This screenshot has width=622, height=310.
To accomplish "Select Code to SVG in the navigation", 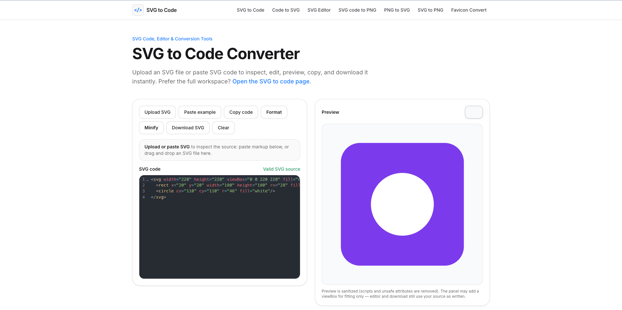I will click(x=286, y=10).
